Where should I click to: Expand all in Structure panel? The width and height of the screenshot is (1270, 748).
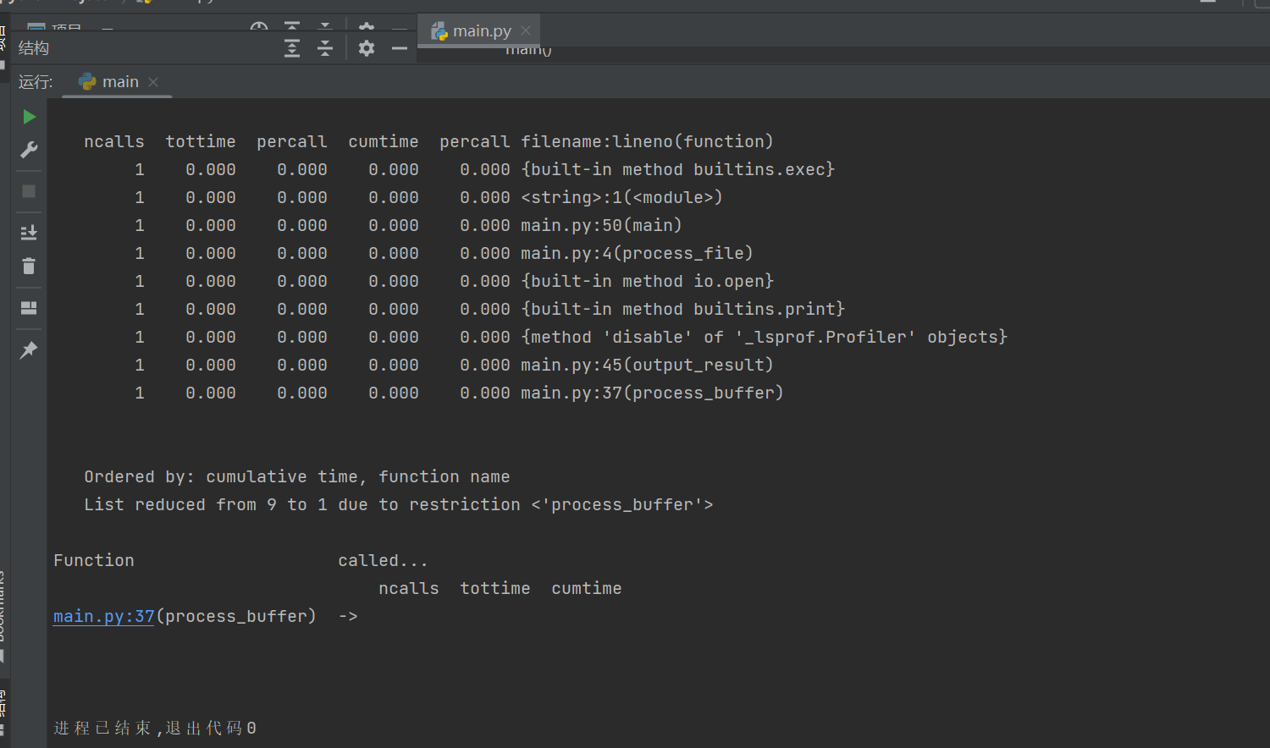292,48
